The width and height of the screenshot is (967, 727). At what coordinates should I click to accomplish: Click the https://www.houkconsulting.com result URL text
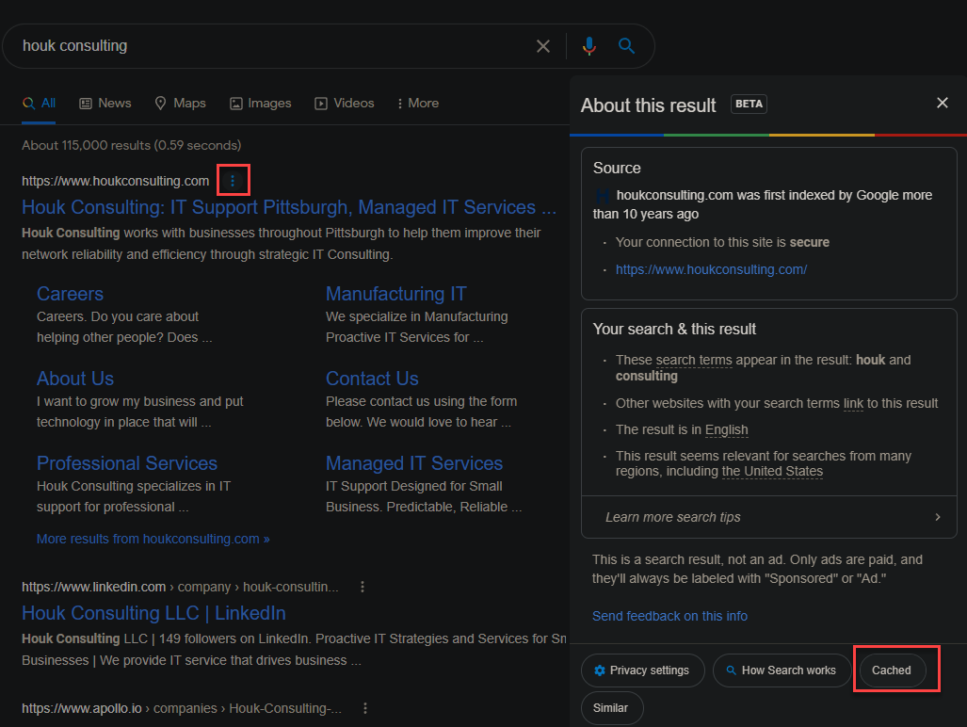point(115,182)
